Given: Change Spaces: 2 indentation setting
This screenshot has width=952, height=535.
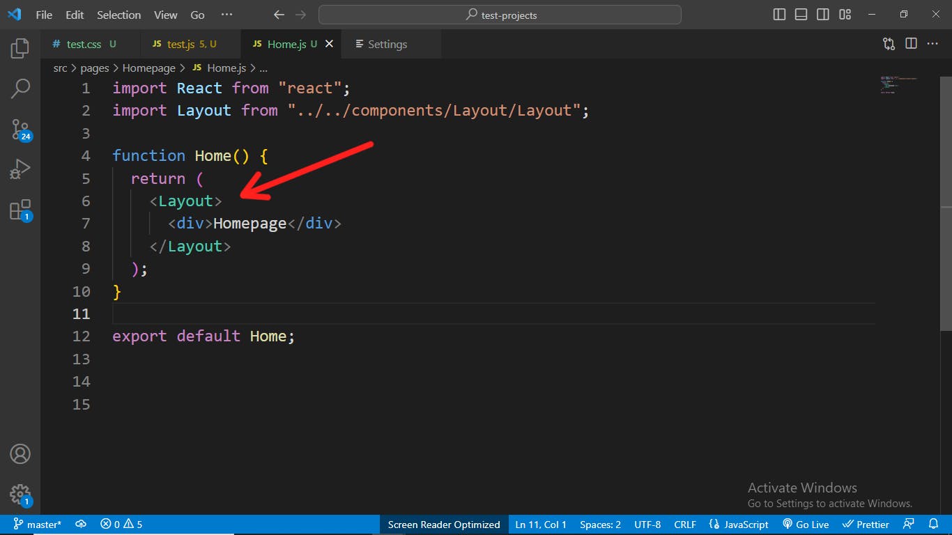Looking at the screenshot, I should pos(600,525).
